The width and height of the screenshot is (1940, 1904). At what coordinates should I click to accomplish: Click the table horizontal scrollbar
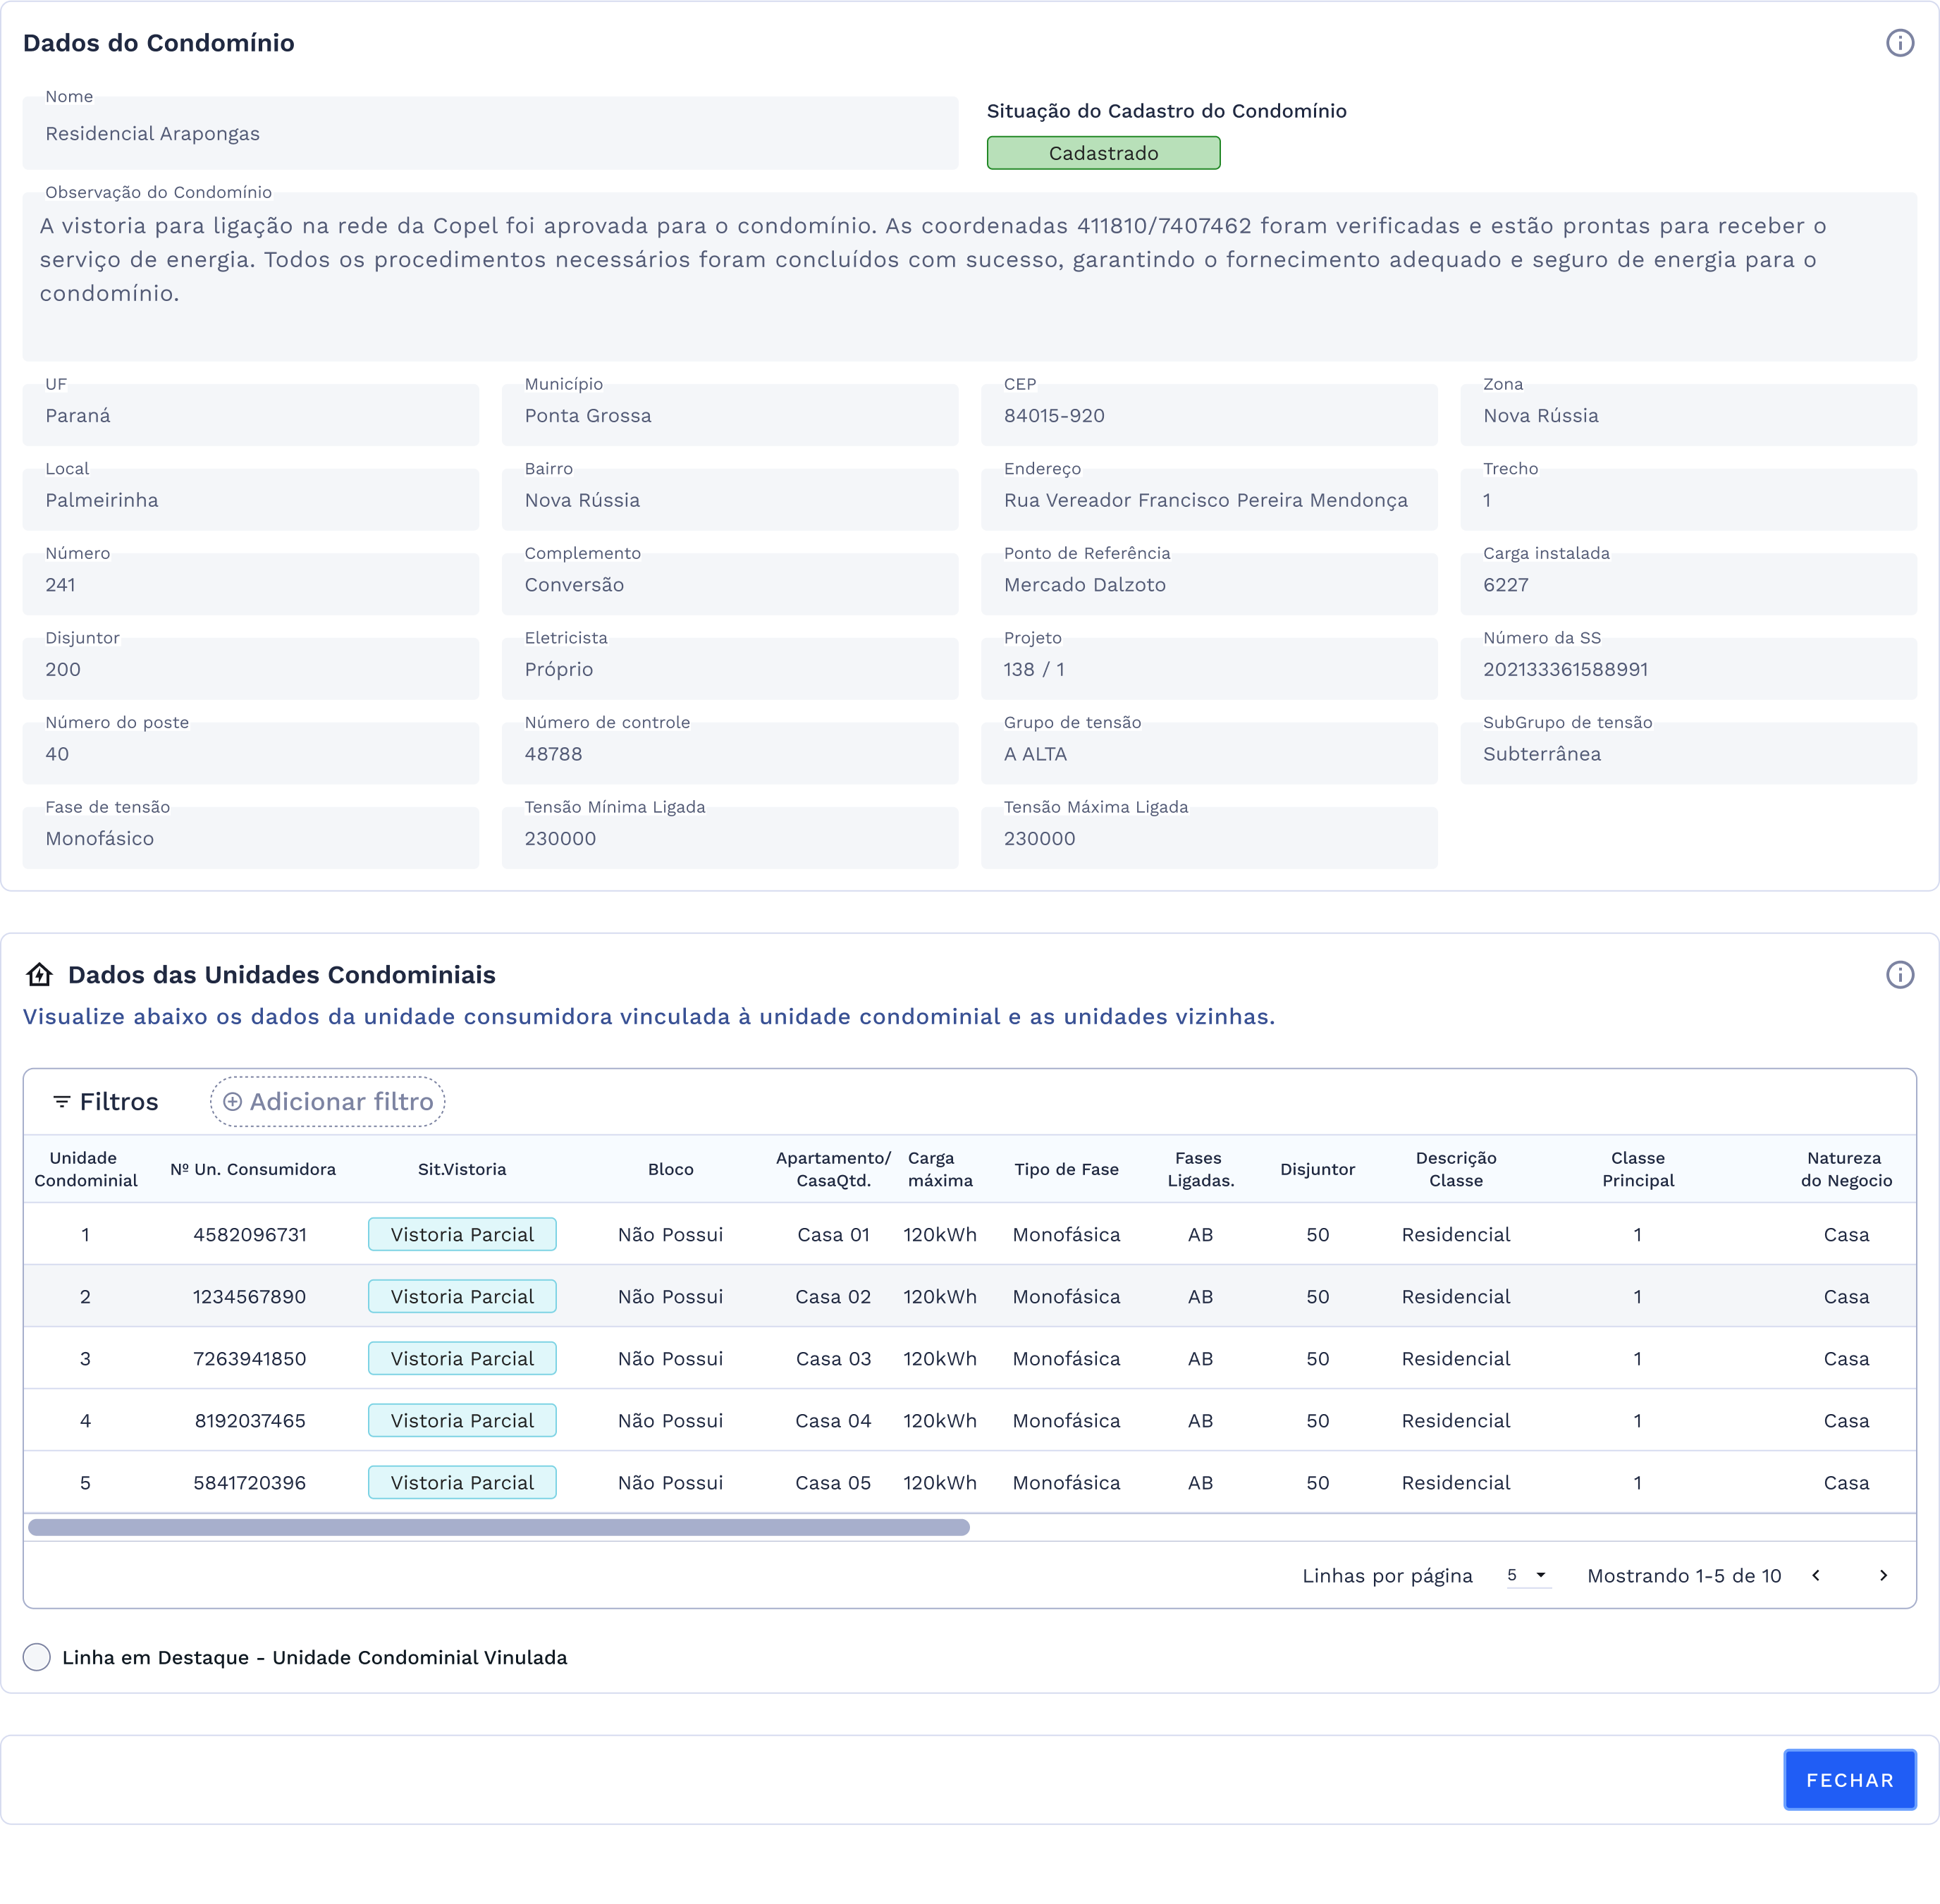pos(498,1528)
